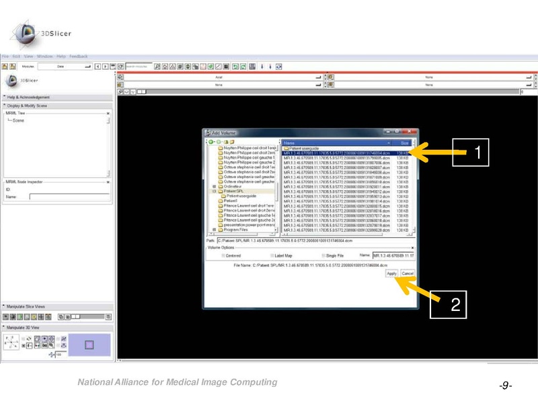Collapse the Help & Acknowledgement section
The height and width of the screenshot is (403, 538).
point(57,97)
